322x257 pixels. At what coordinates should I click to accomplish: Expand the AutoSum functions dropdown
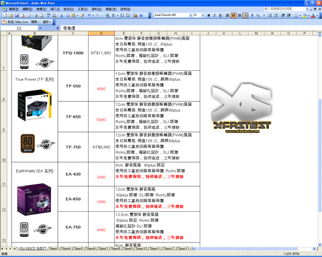118,16
